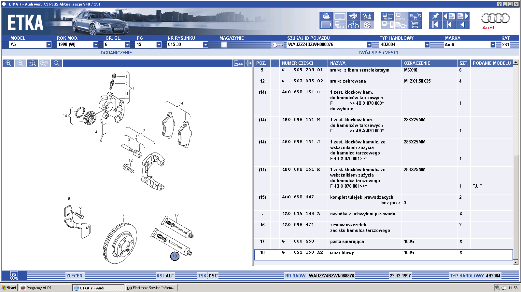Click ZLECEN. in the status bar

pos(75,276)
